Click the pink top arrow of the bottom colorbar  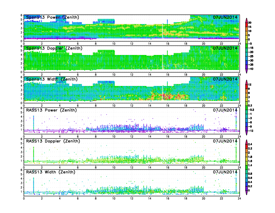(x=247, y=142)
